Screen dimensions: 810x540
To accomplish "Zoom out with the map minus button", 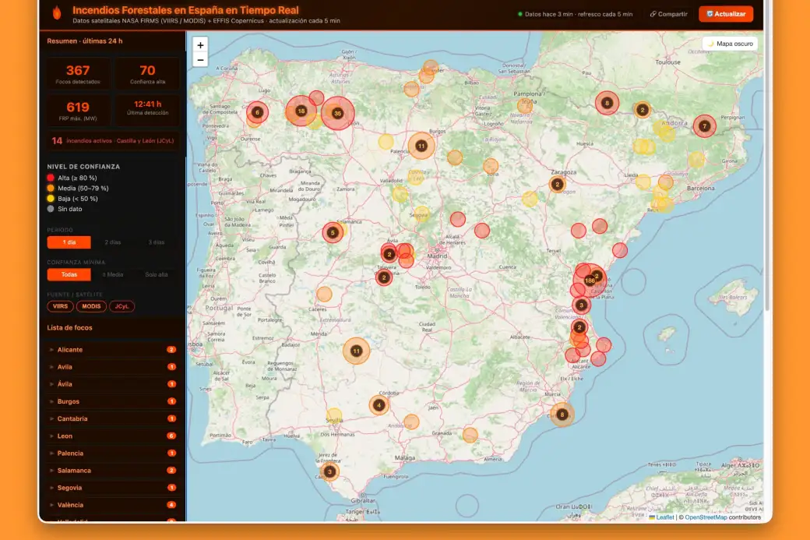I will click(200, 60).
